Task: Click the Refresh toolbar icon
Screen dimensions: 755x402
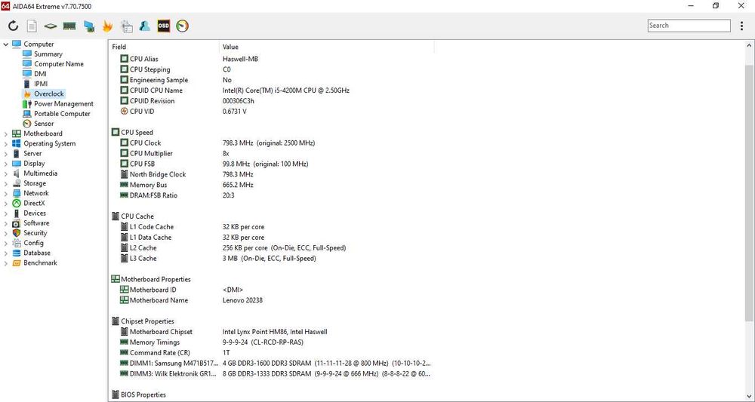Action: pos(14,26)
